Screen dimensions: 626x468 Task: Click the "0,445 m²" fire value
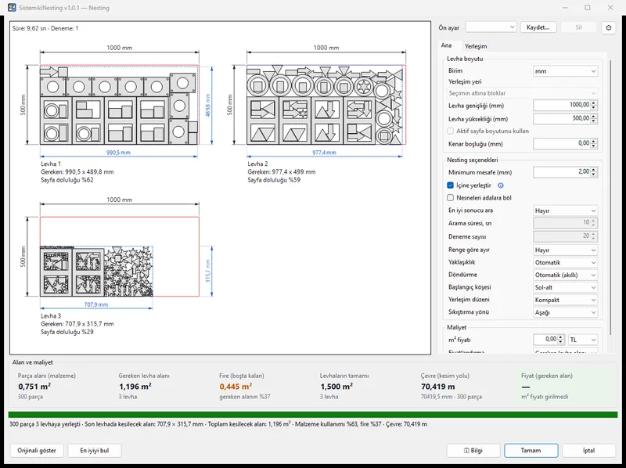tap(236, 387)
